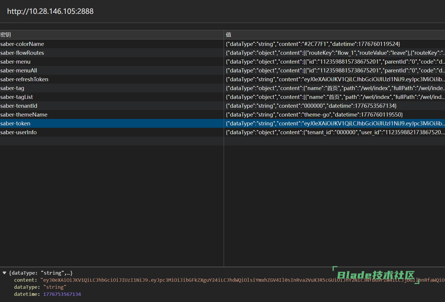The height and width of the screenshot is (302, 445).
Task: Select the saber-menuAll storage key
Action: 19,70
